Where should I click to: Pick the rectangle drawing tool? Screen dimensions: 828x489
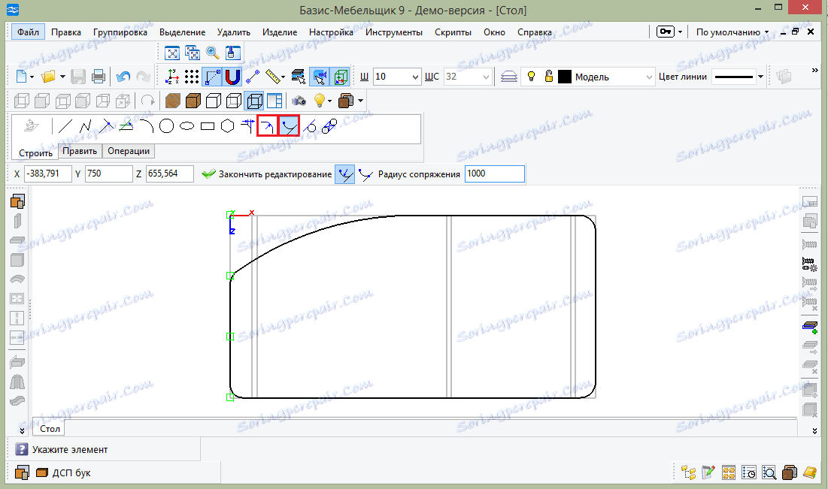(x=208, y=126)
